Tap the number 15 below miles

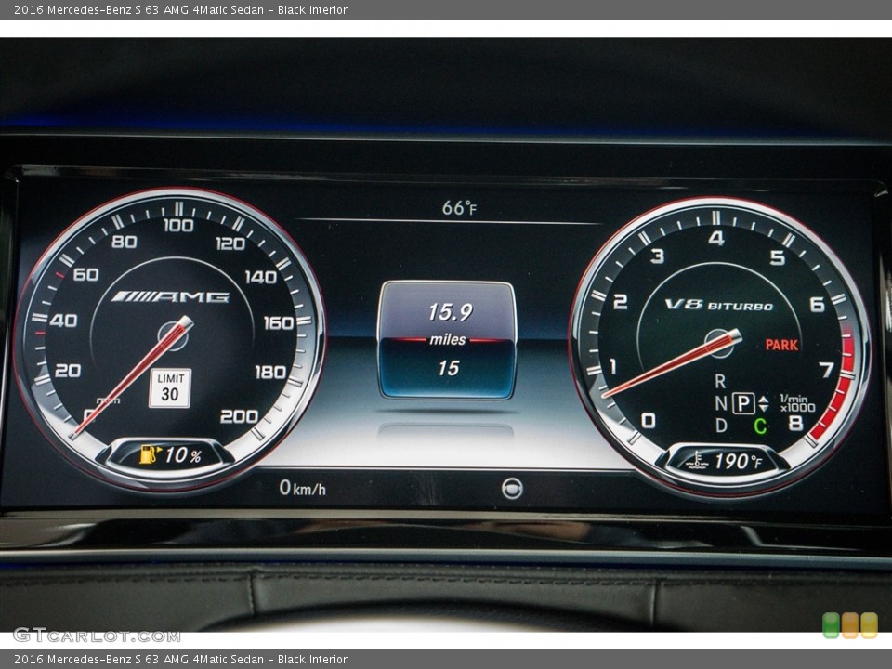click(448, 368)
